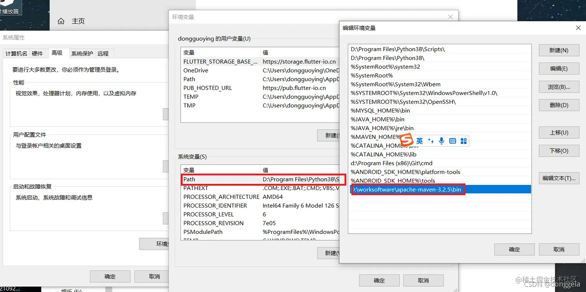The image size is (586, 292).
Task: Select the %SystemRoot%\system32 entry
Action: (439, 67)
